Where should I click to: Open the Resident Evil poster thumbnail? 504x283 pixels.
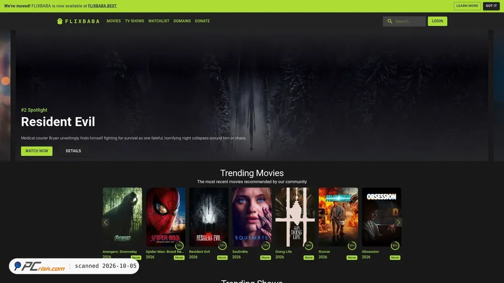click(x=208, y=217)
